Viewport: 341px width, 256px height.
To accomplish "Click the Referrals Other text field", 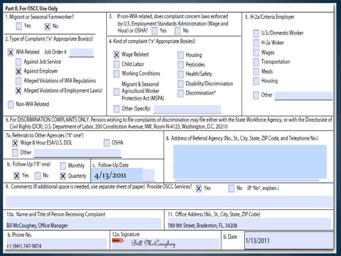I will click(x=77, y=153).
